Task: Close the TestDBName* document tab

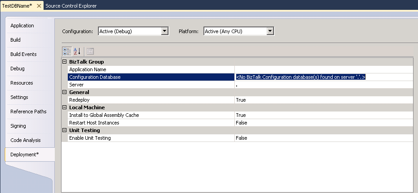Action: pyautogui.click(x=39, y=5)
